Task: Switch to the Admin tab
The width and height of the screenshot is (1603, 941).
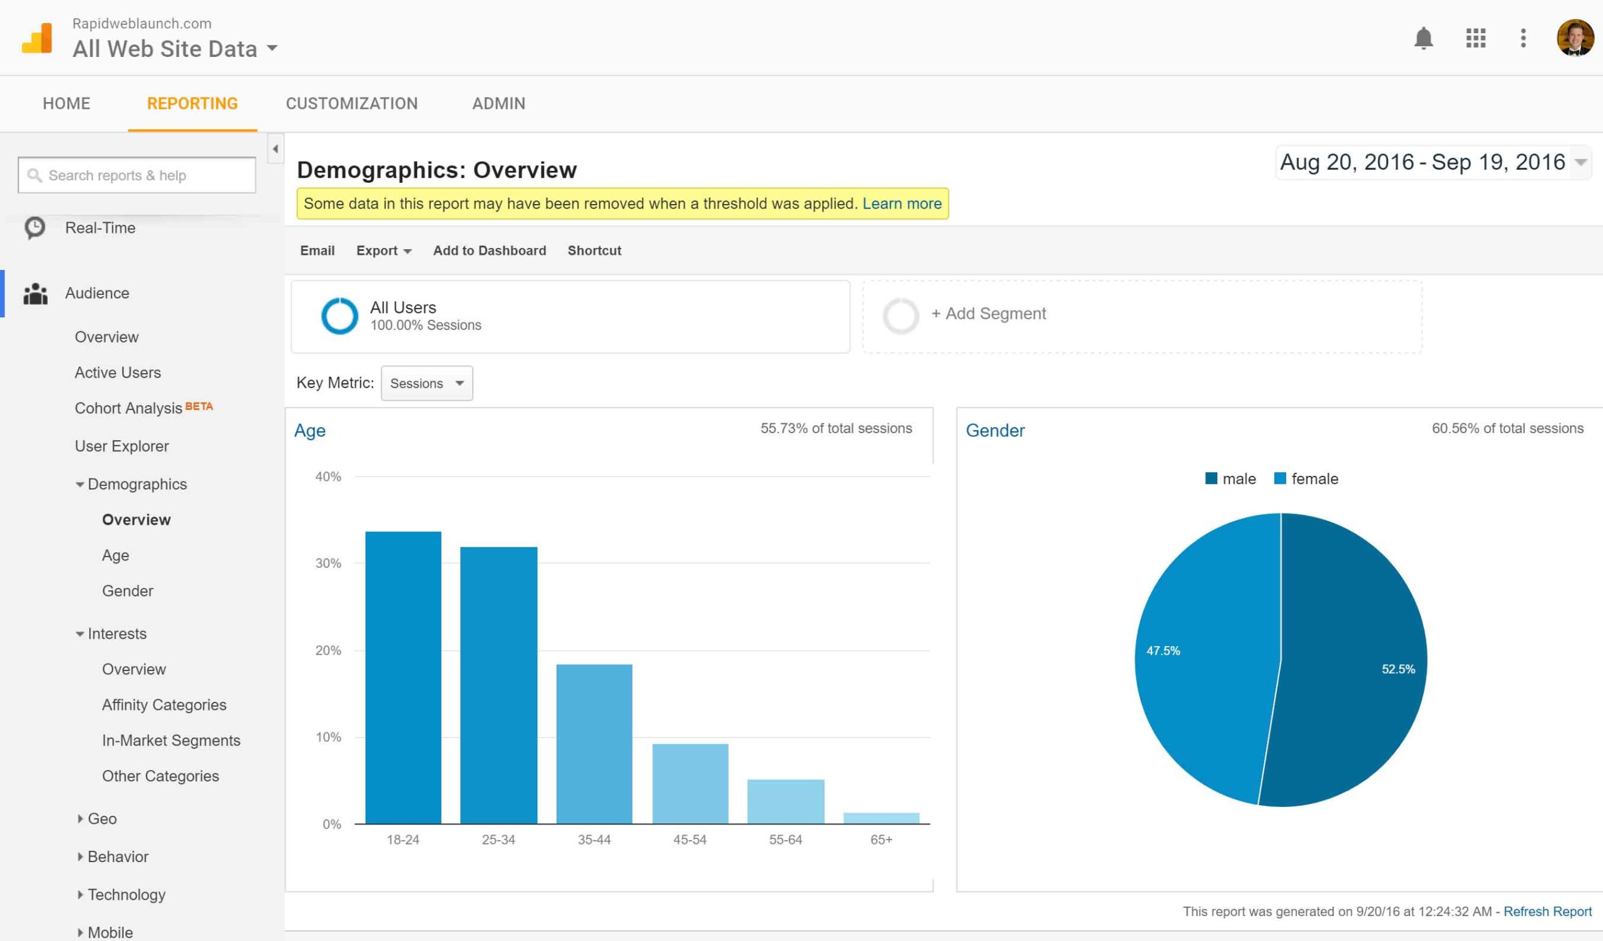Action: (x=498, y=104)
